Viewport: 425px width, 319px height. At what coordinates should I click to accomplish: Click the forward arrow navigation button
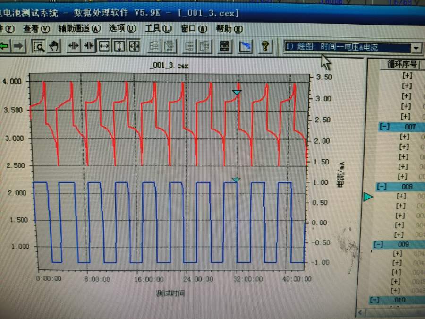[x=18, y=46]
